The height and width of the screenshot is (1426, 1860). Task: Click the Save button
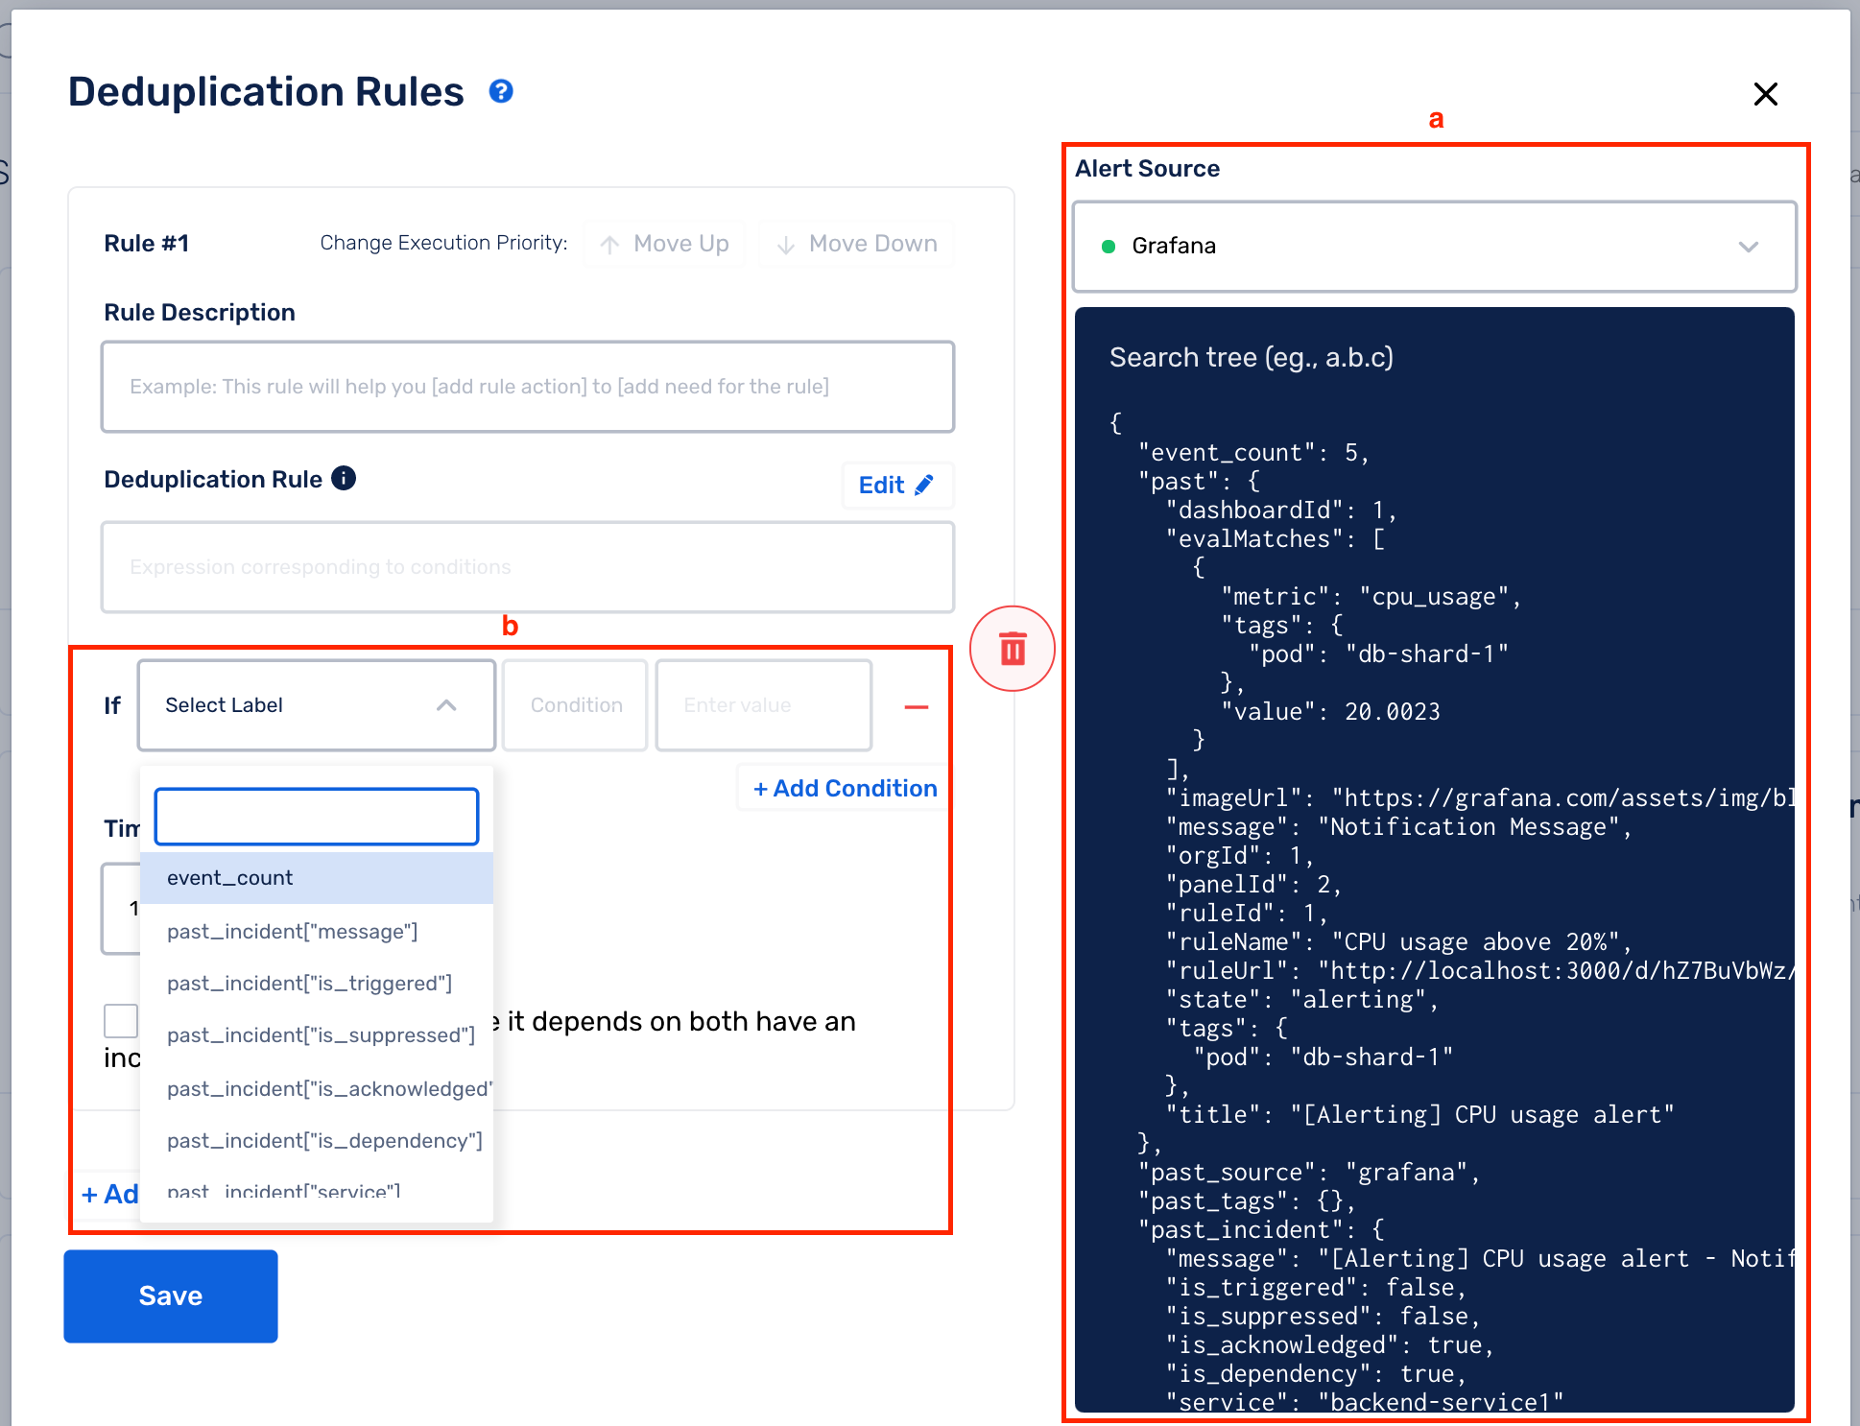171,1295
